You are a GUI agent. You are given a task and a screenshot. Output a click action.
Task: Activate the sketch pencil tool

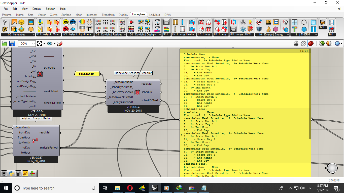pos(60,43)
